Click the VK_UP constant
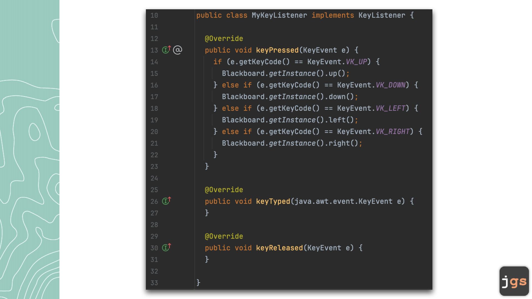 [x=356, y=62]
